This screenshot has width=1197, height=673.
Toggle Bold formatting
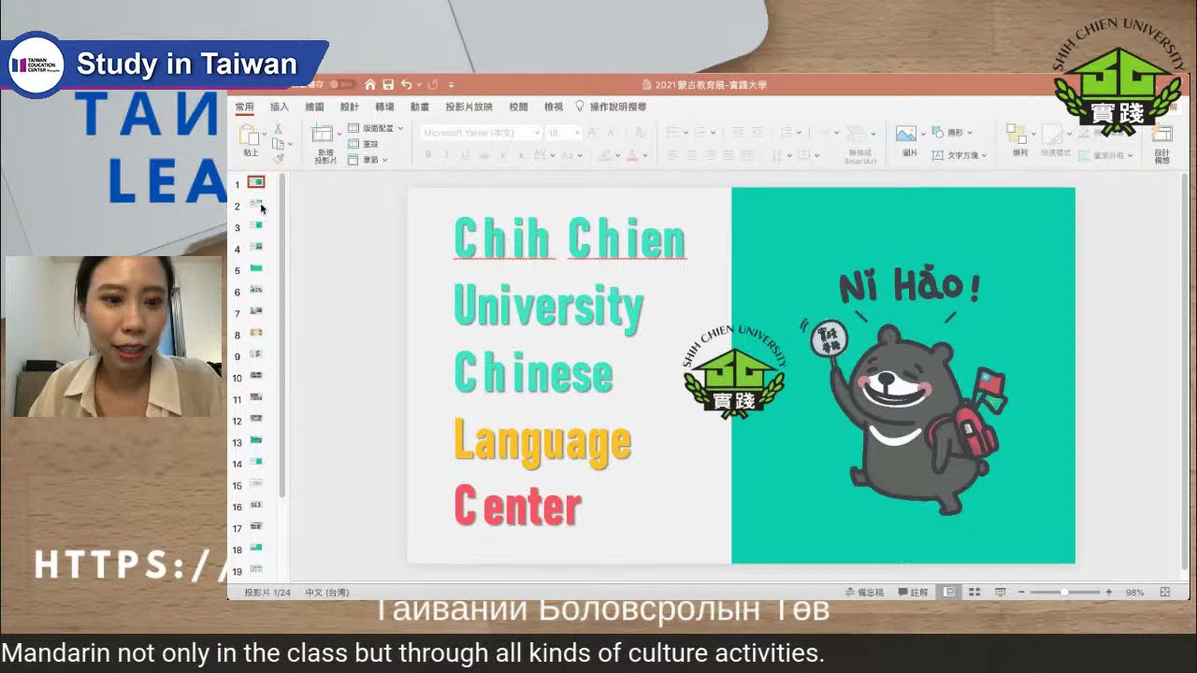428,155
